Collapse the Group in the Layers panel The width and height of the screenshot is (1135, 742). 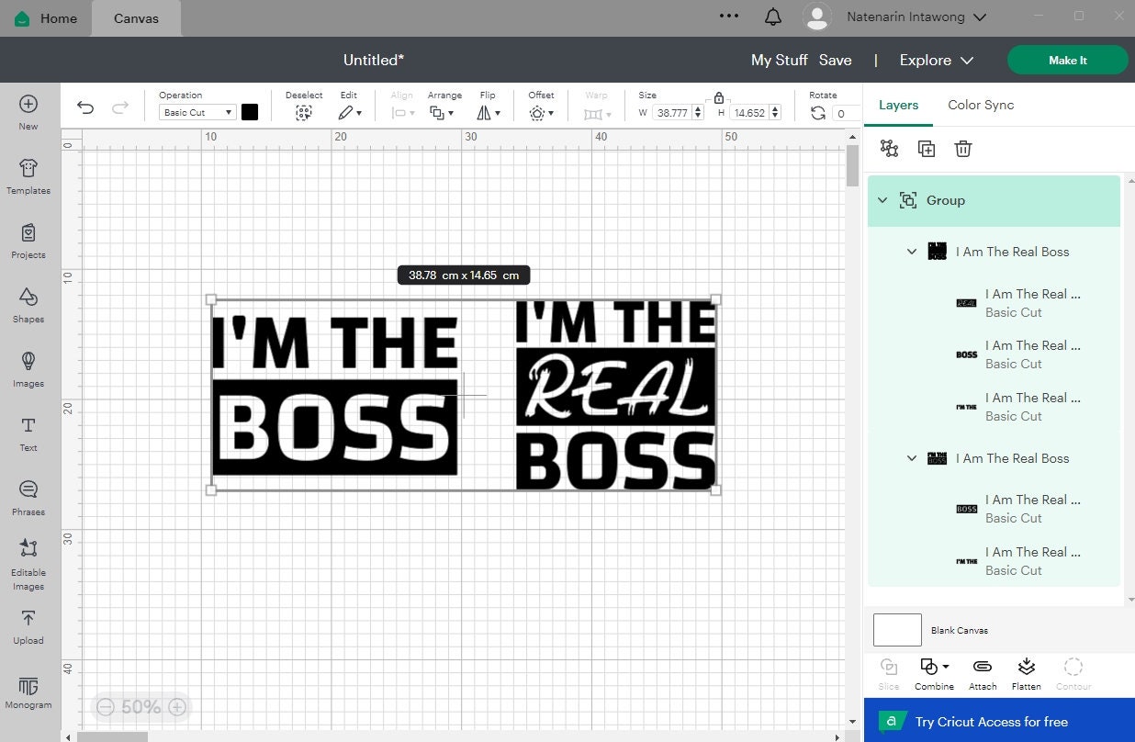[882, 200]
